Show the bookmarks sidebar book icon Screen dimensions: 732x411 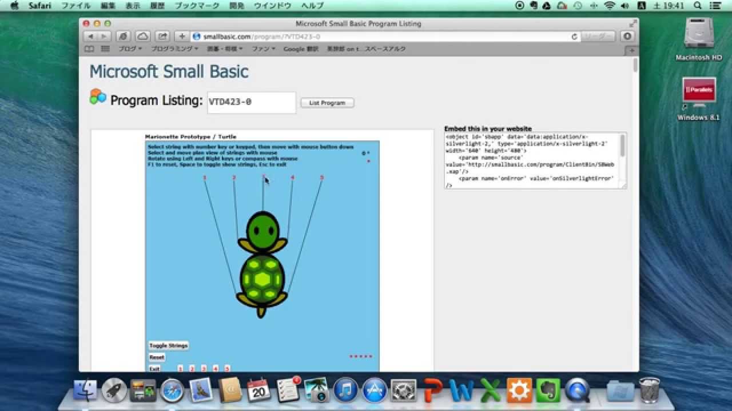click(89, 49)
